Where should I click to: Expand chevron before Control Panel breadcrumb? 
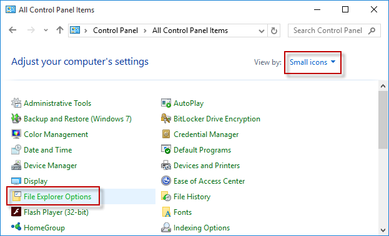(x=86, y=31)
